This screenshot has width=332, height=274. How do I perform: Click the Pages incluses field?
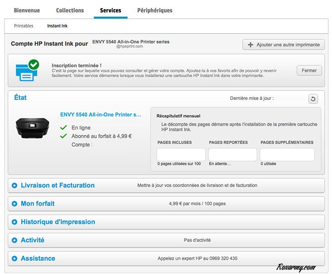pyautogui.click(x=181, y=154)
